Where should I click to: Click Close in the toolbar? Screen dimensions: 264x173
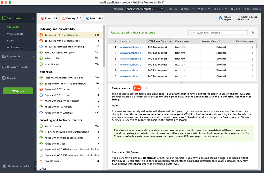[x=218, y=9]
